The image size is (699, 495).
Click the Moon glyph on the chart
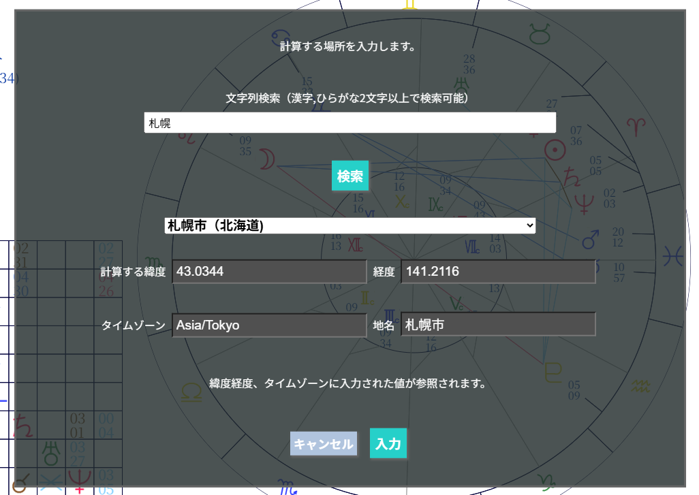click(x=266, y=158)
